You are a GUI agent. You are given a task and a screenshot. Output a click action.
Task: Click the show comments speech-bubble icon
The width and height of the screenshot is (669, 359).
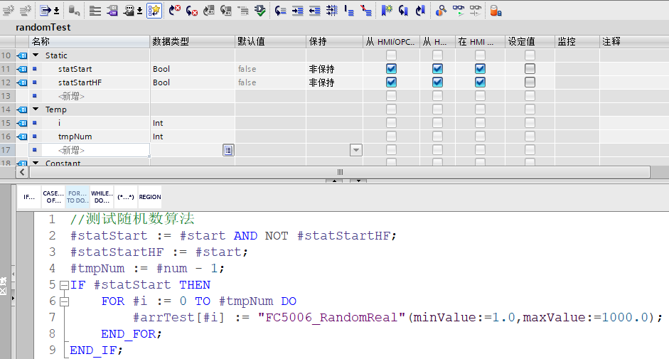click(129, 10)
